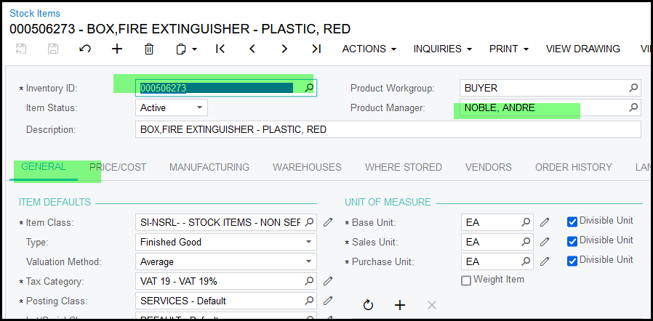The width and height of the screenshot is (653, 321).
Task: Open the Inventory ID lookup magnifier
Action: (308, 88)
